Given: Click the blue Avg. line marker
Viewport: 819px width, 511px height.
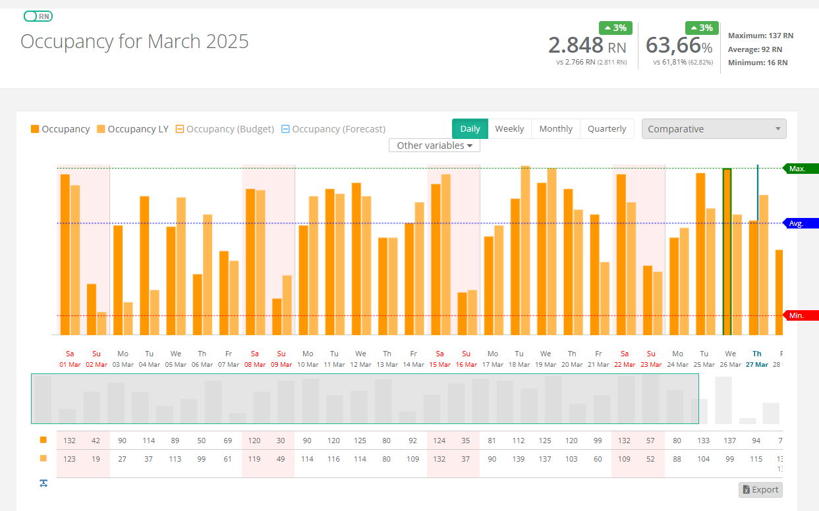Looking at the screenshot, I should pyautogui.click(x=799, y=223).
